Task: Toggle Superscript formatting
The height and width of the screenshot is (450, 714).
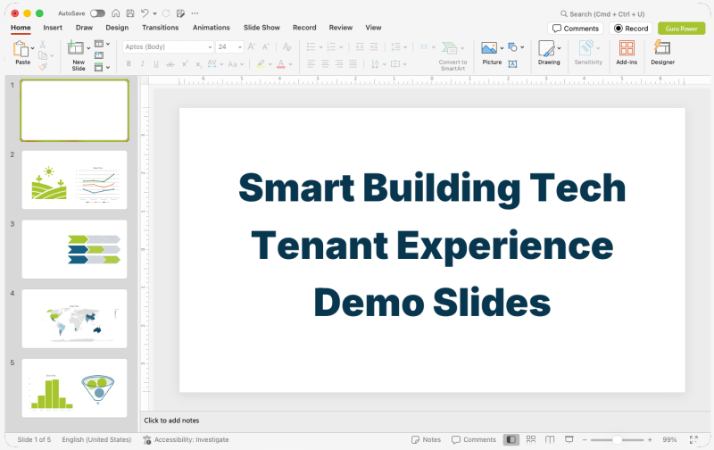Action: tap(185, 63)
